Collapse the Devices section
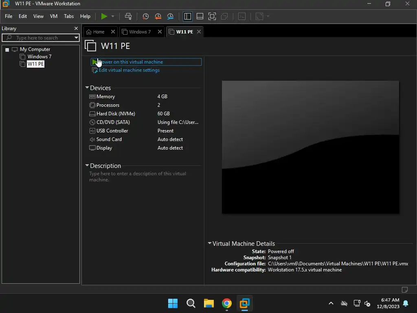Screen dimensions: 417x313 [x=87, y=88]
